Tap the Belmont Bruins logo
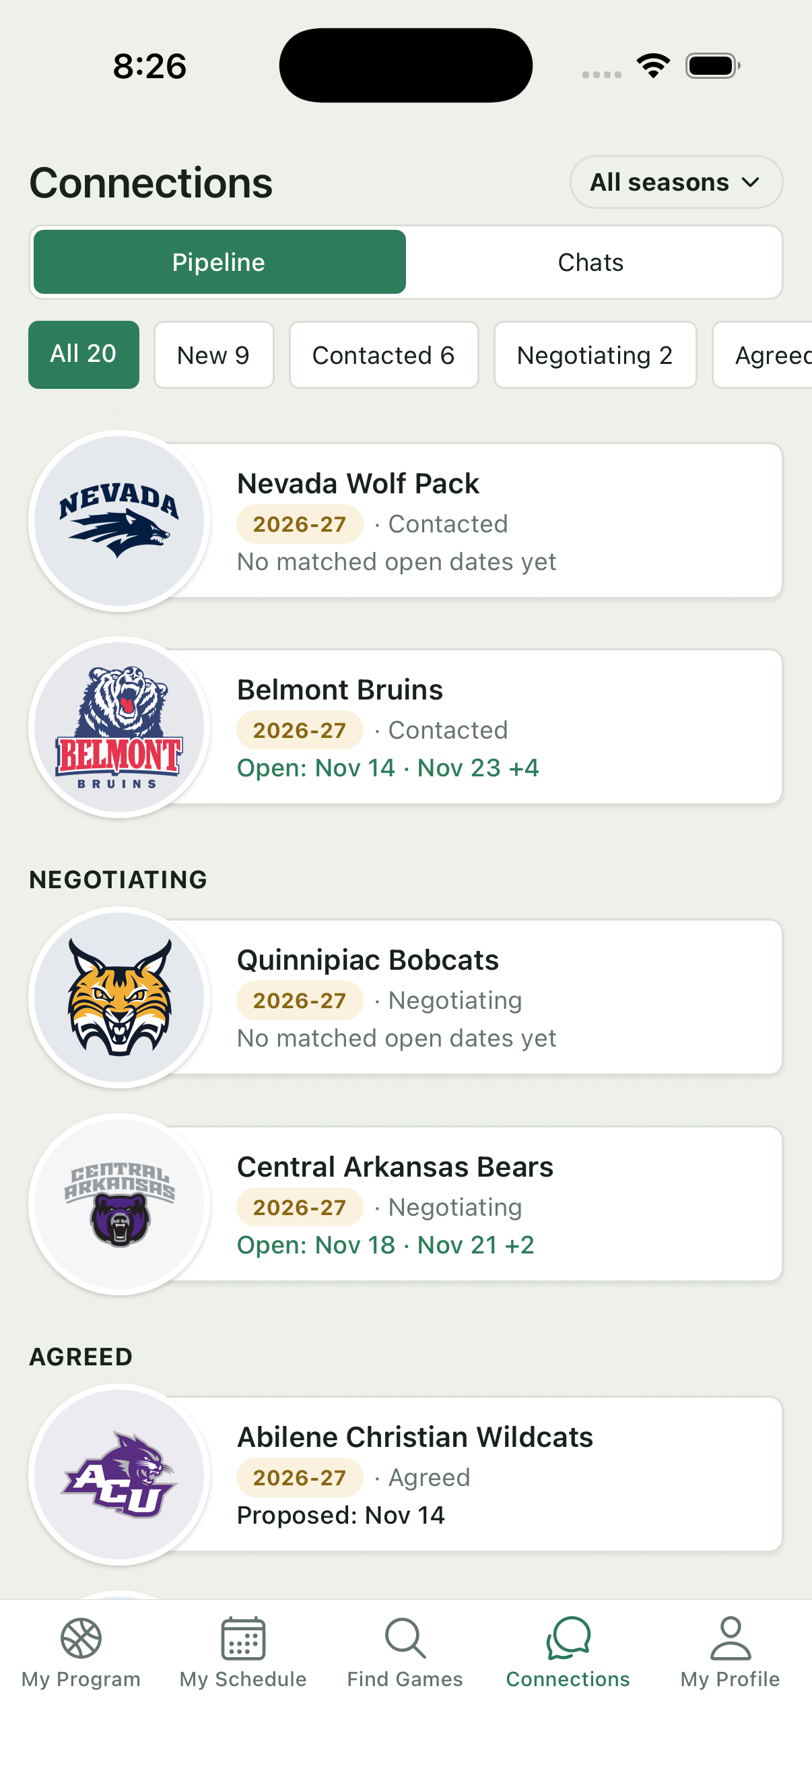 click(x=119, y=727)
